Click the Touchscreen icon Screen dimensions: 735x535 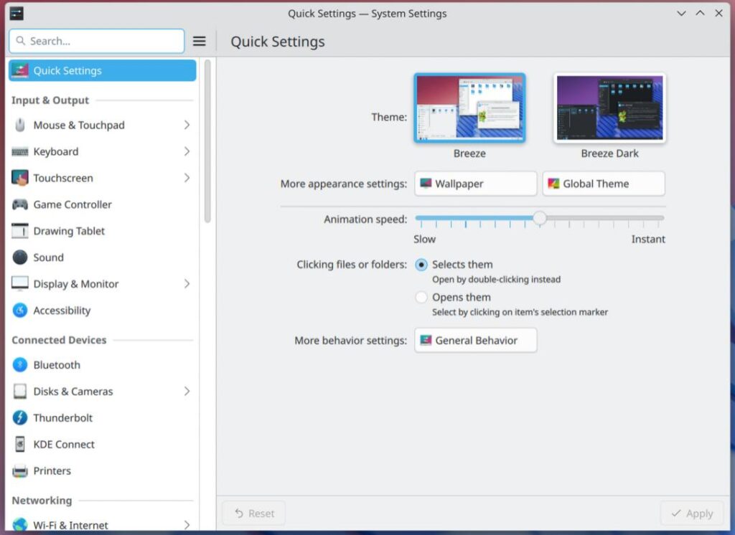(x=19, y=178)
